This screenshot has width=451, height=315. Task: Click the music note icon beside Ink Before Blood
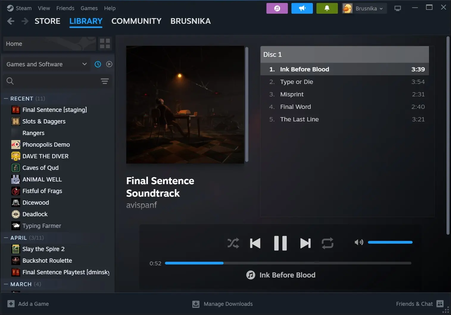pyautogui.click(x=251, y=275)
